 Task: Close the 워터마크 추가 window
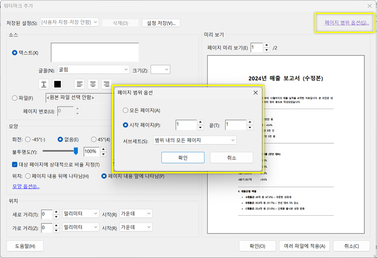pos(369,6)
